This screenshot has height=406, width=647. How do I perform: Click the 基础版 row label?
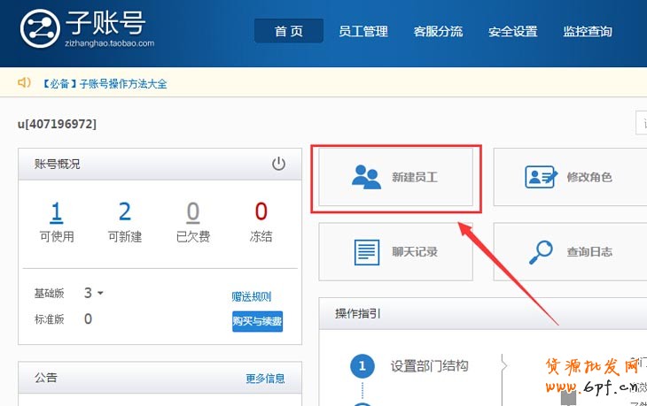tap(49, 293)
